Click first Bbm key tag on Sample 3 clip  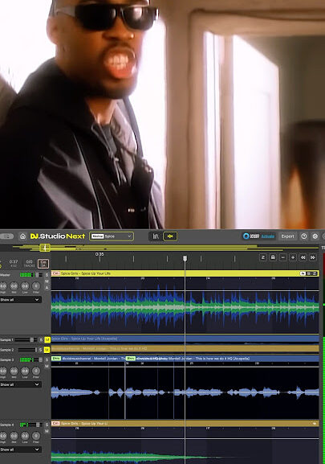pyautogui.click(x=56, y=359)
